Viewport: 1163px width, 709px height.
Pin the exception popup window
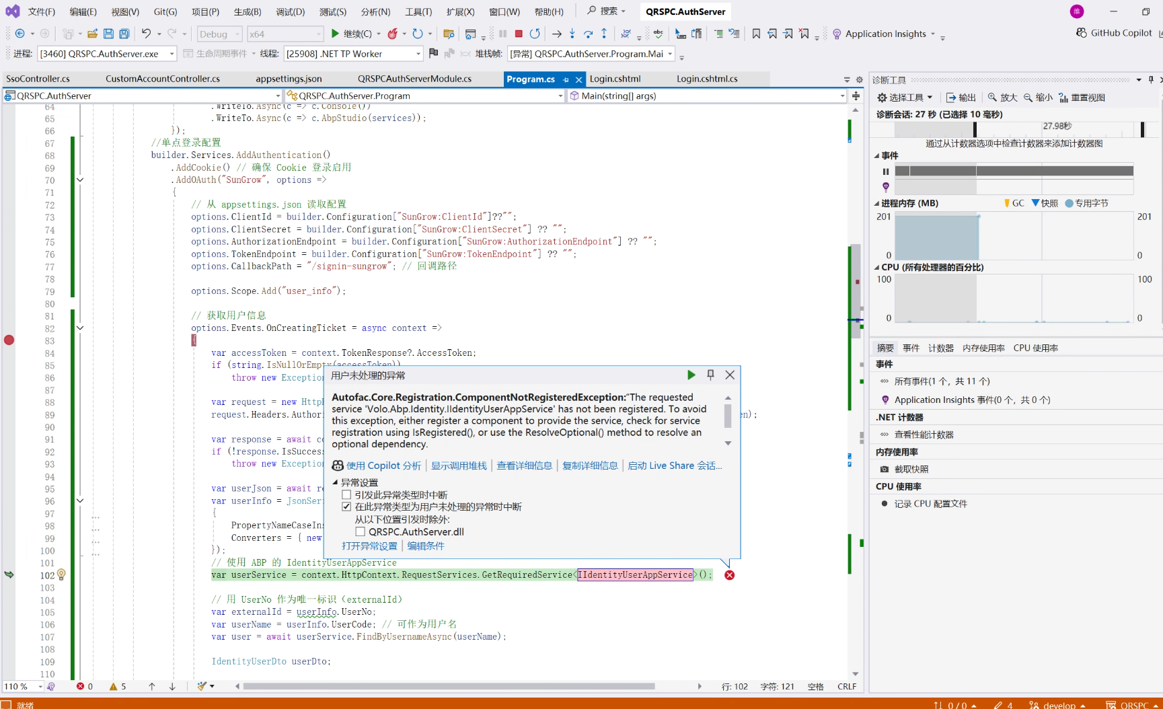pyautogui.click(x=710, y=375)
